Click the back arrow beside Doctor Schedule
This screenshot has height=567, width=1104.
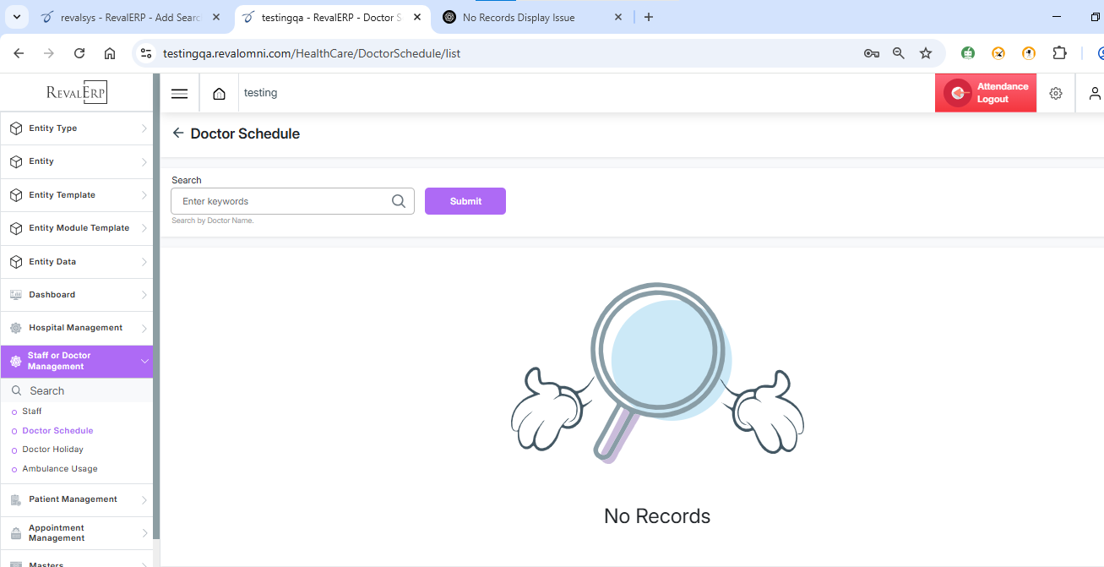pyautogui.click(x=177, y=134)
